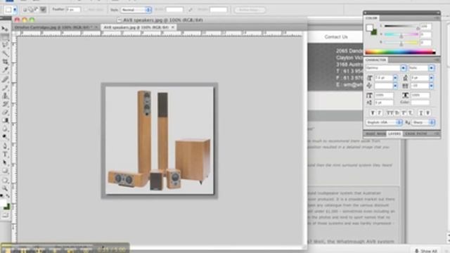Toggle Strikethrough in Character panel
Viewport: 450px width, 253px height.
[427, 113]
